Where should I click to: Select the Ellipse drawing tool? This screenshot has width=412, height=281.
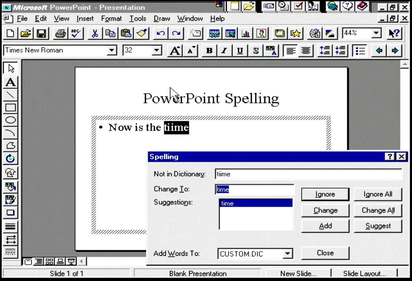pyautogui.click(x=11, y=120)
